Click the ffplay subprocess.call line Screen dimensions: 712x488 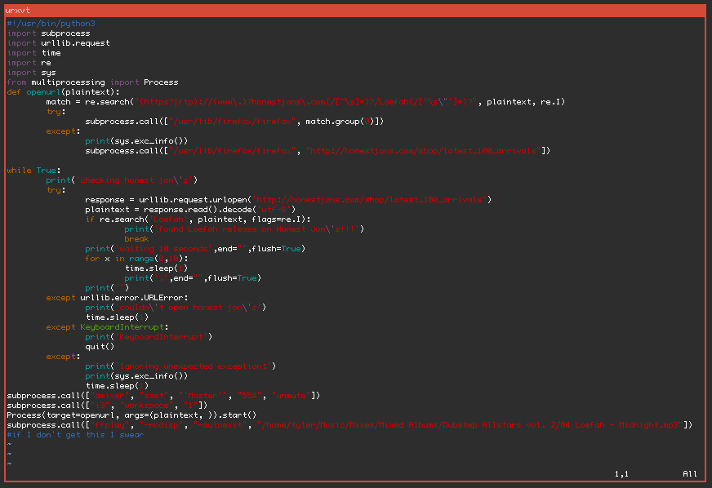point(349,425)
